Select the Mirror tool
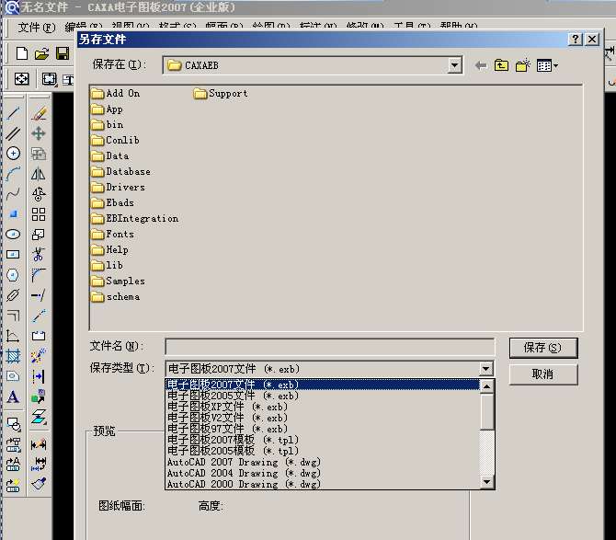The image size is (616, 540). [x=39, y=173]
